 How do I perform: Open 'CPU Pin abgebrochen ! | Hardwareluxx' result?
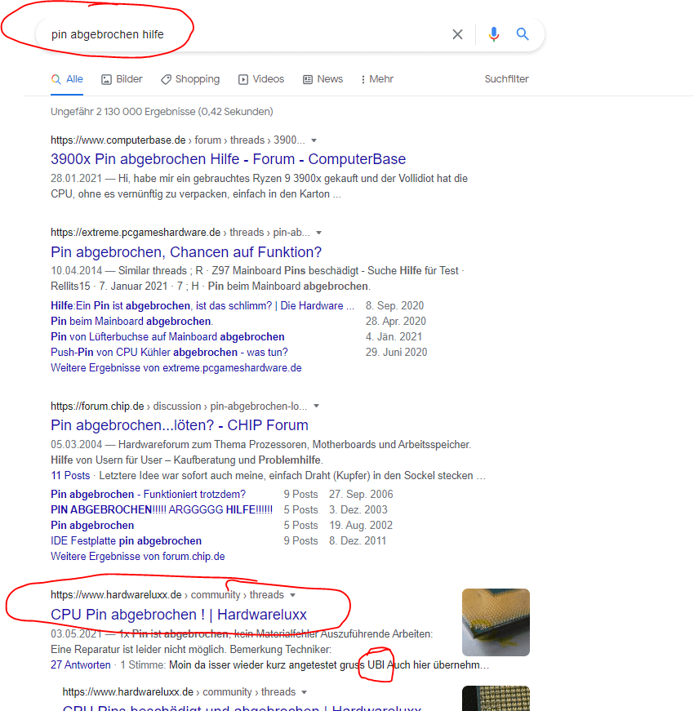coord(179,615)
